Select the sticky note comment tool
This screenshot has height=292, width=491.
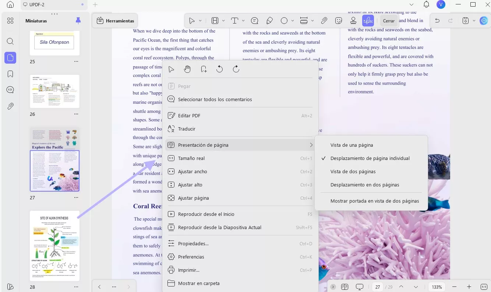pos(254,21)
